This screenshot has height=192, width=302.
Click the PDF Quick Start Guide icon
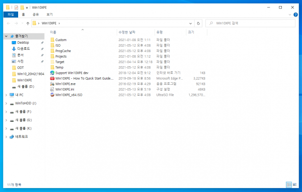pyautogui.click(x=52, y=78)
